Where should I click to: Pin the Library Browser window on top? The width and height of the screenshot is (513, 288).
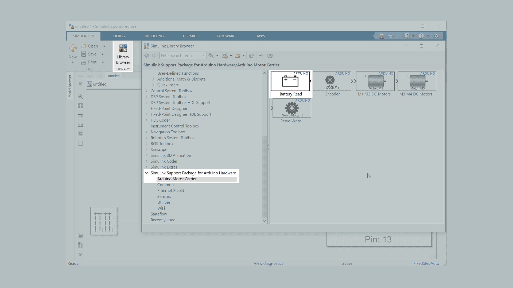click(261, 55)
